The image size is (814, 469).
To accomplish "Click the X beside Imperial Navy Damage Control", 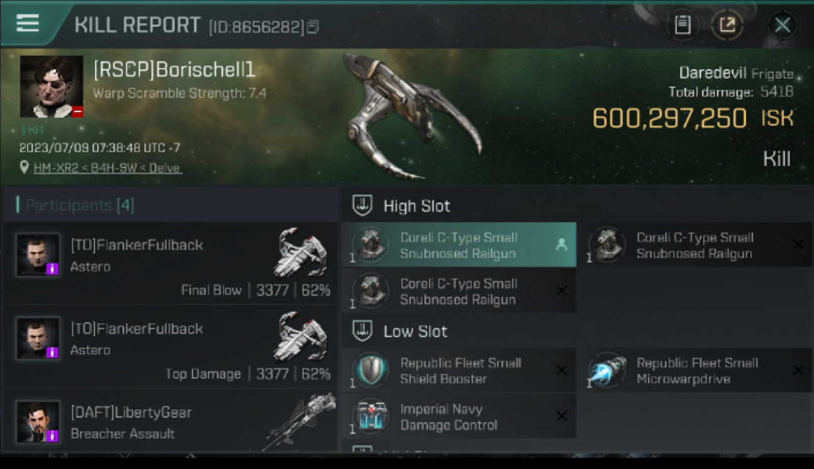I will pyautogui.click(x=562, y=416).
